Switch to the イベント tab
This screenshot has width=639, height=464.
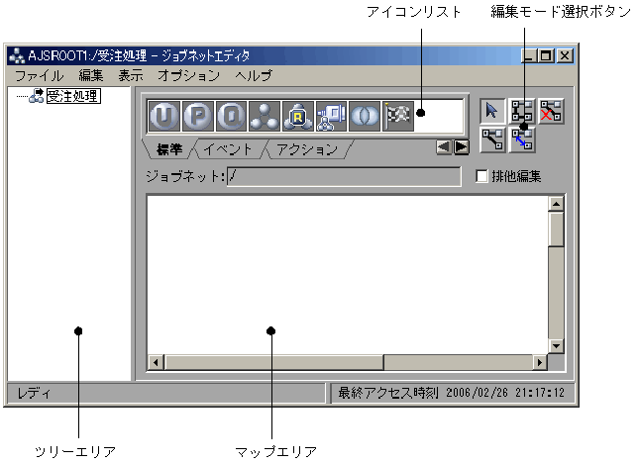click(x=228, y=149)
